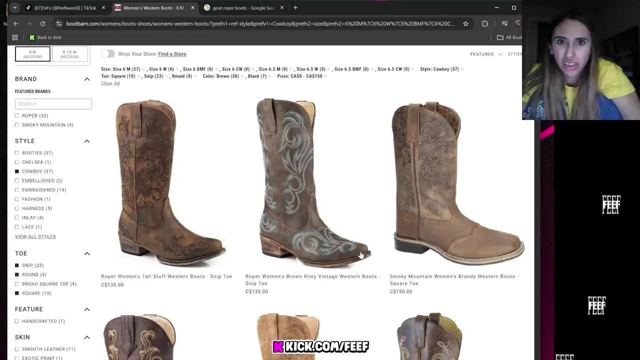
Task: Click the Find a Store link
Action: click(x=172, y=54)
